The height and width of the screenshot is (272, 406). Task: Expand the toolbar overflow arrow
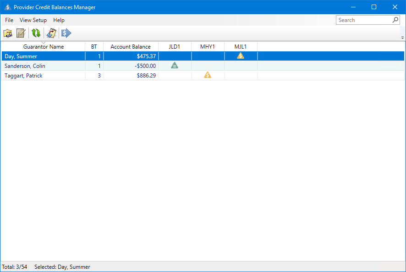coord(402,38)
